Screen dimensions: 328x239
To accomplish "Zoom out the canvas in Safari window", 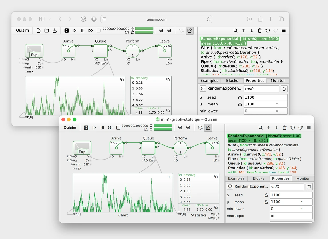I will pos(169,31).
